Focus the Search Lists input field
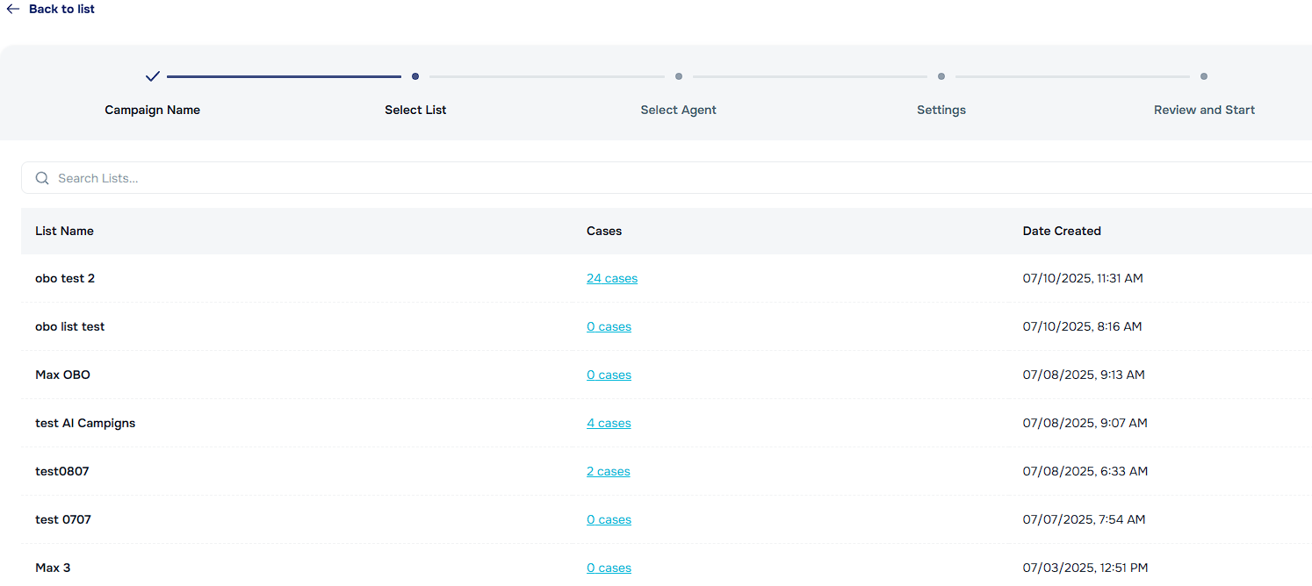This screenshot has width=1312, height=586. tap(615, 178)
